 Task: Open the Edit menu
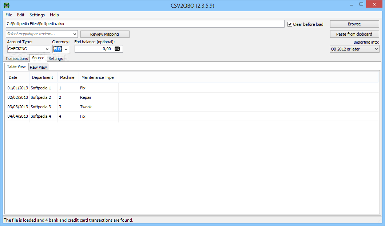(21, 15)
